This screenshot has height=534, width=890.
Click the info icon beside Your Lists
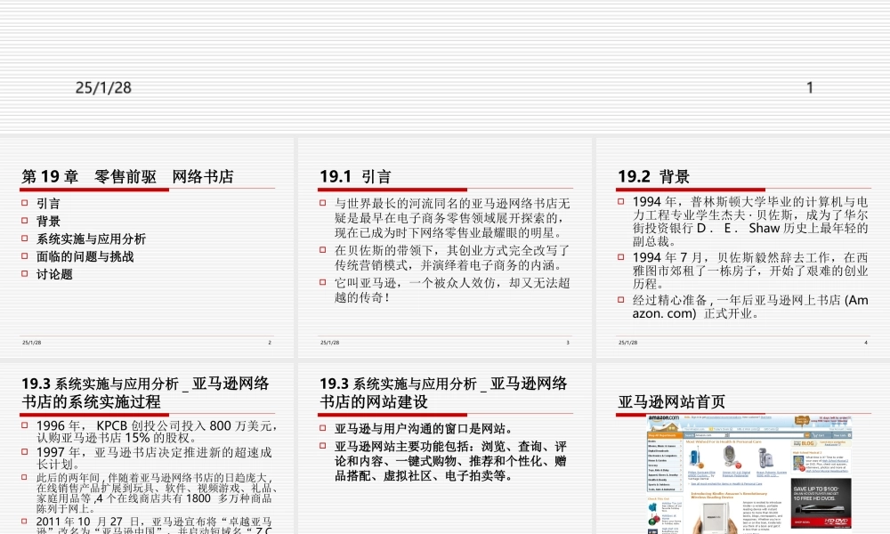(x=849, y=435)
